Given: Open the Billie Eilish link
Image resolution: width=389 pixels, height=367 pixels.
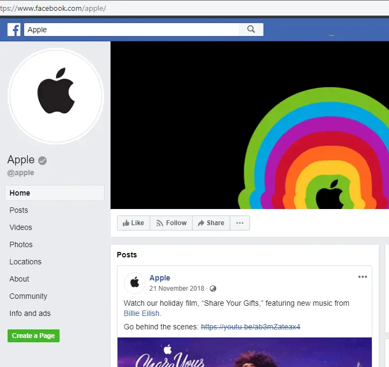Looking at the screenshot, I should pyautogui.click(x=142, y=314).
